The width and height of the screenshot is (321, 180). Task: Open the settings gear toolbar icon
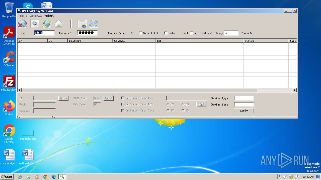tap(35, 24)
